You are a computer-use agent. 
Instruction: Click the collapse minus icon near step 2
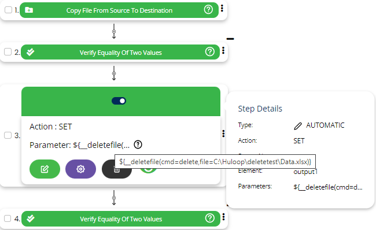[230, 39]
